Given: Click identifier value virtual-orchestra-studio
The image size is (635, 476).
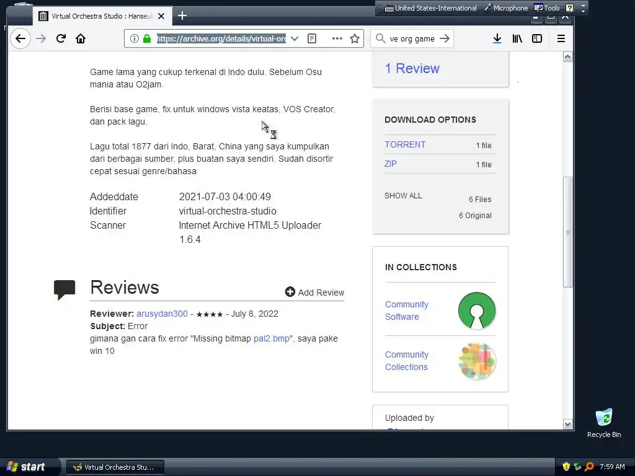Looking at the screenshot, I should [x=228, y=211].
